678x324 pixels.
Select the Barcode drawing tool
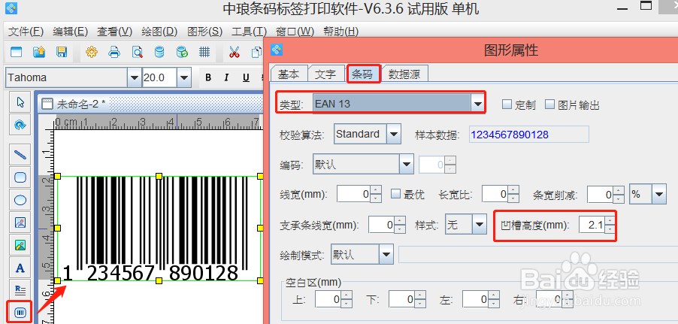[20, 312]
